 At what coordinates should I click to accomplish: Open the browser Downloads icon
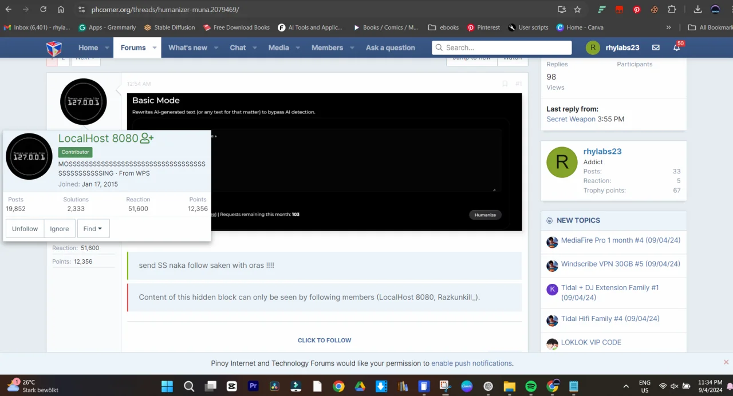(x=697, y=9)
